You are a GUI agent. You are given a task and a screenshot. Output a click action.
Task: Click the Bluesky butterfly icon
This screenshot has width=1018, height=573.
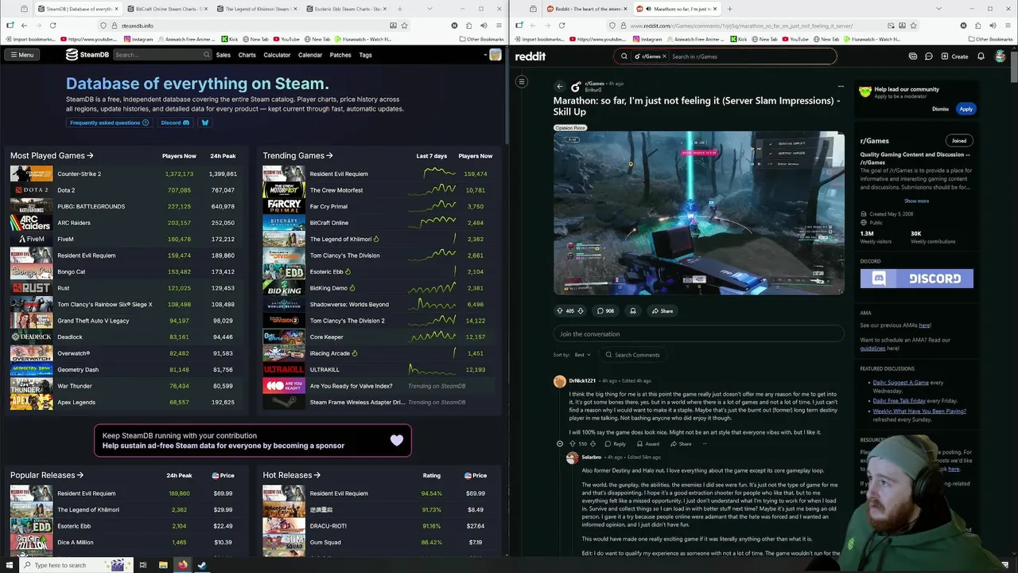(205, 123)
